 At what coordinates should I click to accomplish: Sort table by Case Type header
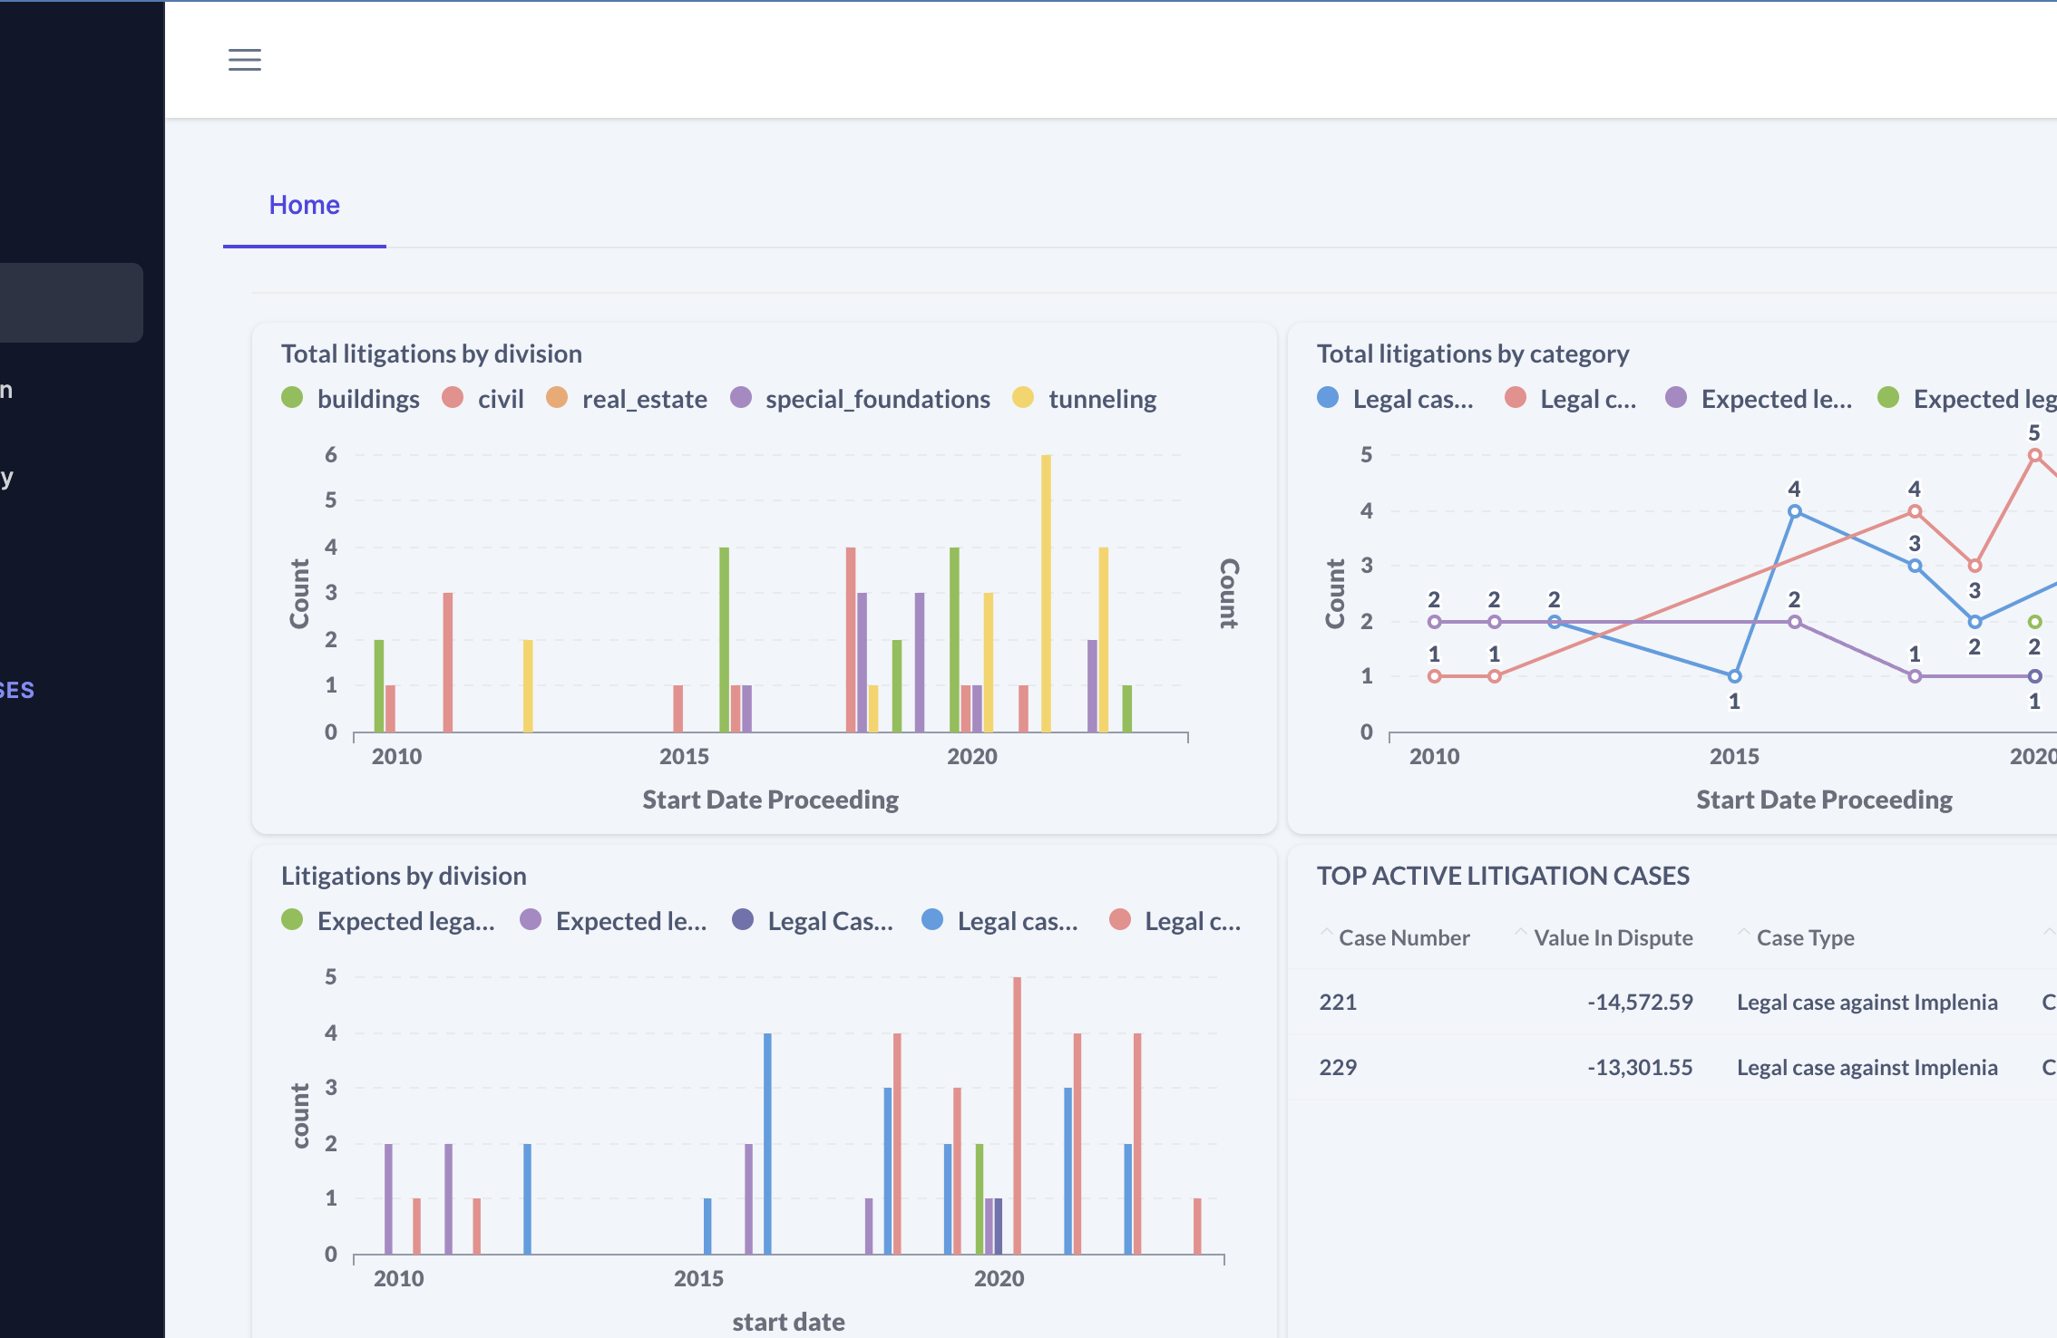point(1805,938)
